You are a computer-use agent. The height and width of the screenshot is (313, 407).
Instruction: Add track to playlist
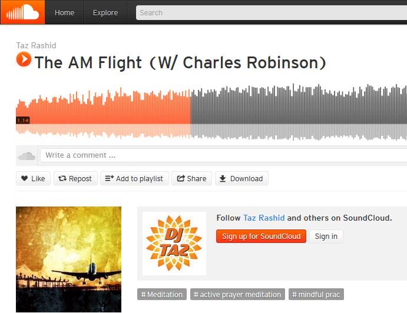coord(134,178)
